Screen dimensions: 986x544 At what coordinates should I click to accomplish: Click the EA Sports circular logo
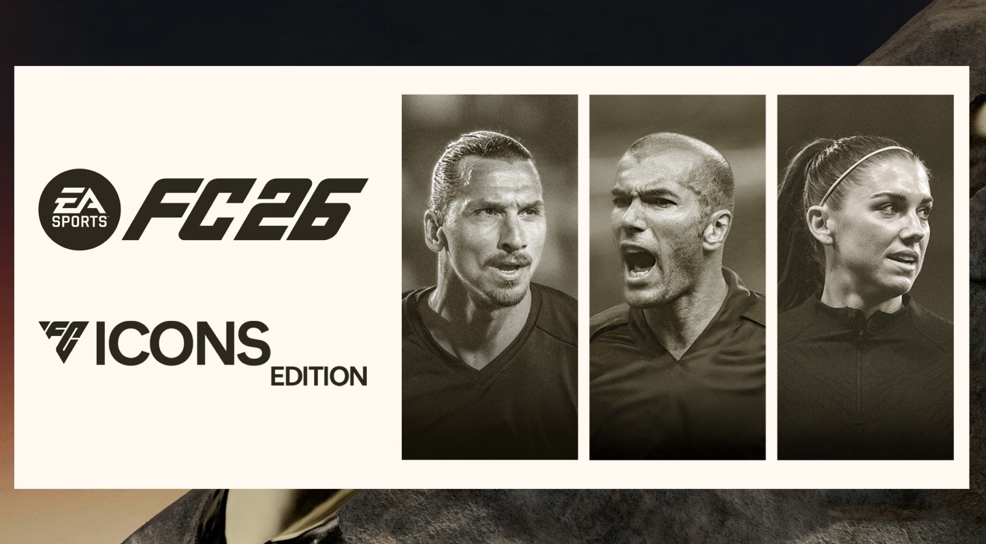tap(80, 209)
